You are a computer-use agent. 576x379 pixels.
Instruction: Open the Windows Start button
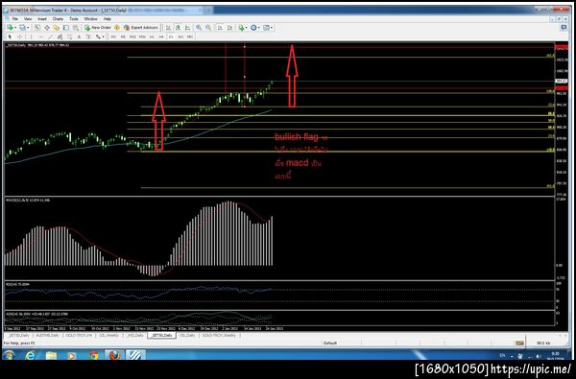tap(9, 355)
